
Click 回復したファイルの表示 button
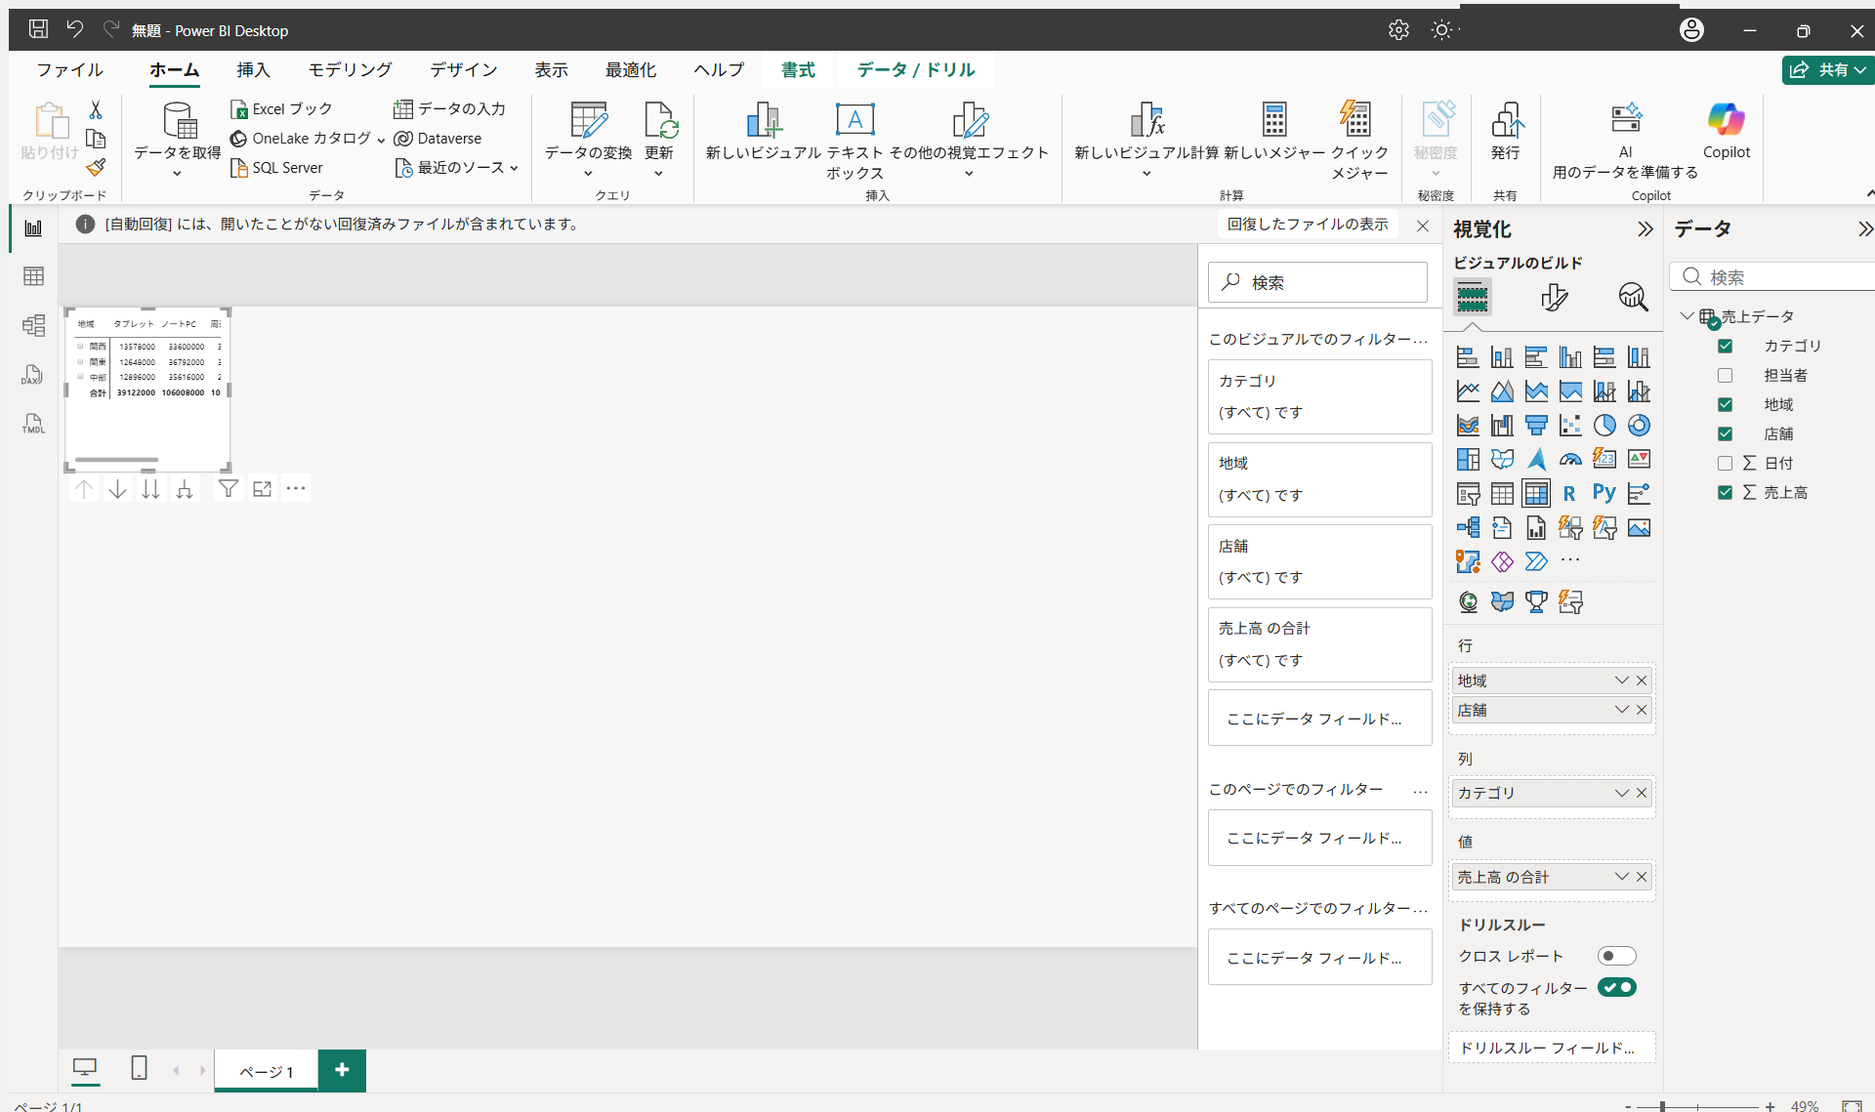click(1308, 224)
